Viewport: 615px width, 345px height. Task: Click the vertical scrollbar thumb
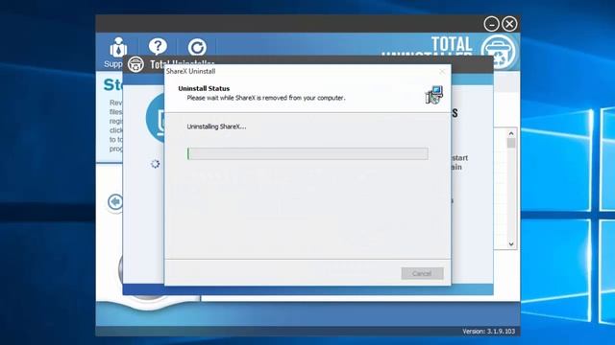pos(511,143)
